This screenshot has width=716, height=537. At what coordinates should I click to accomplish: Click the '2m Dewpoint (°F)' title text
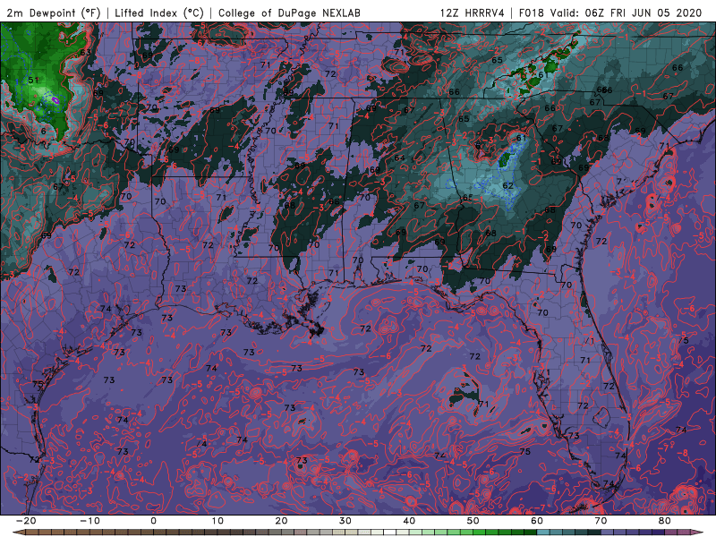(x=53, y=13)
